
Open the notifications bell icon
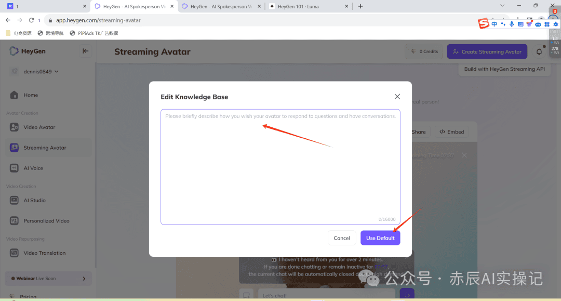(x=539, y=51)
